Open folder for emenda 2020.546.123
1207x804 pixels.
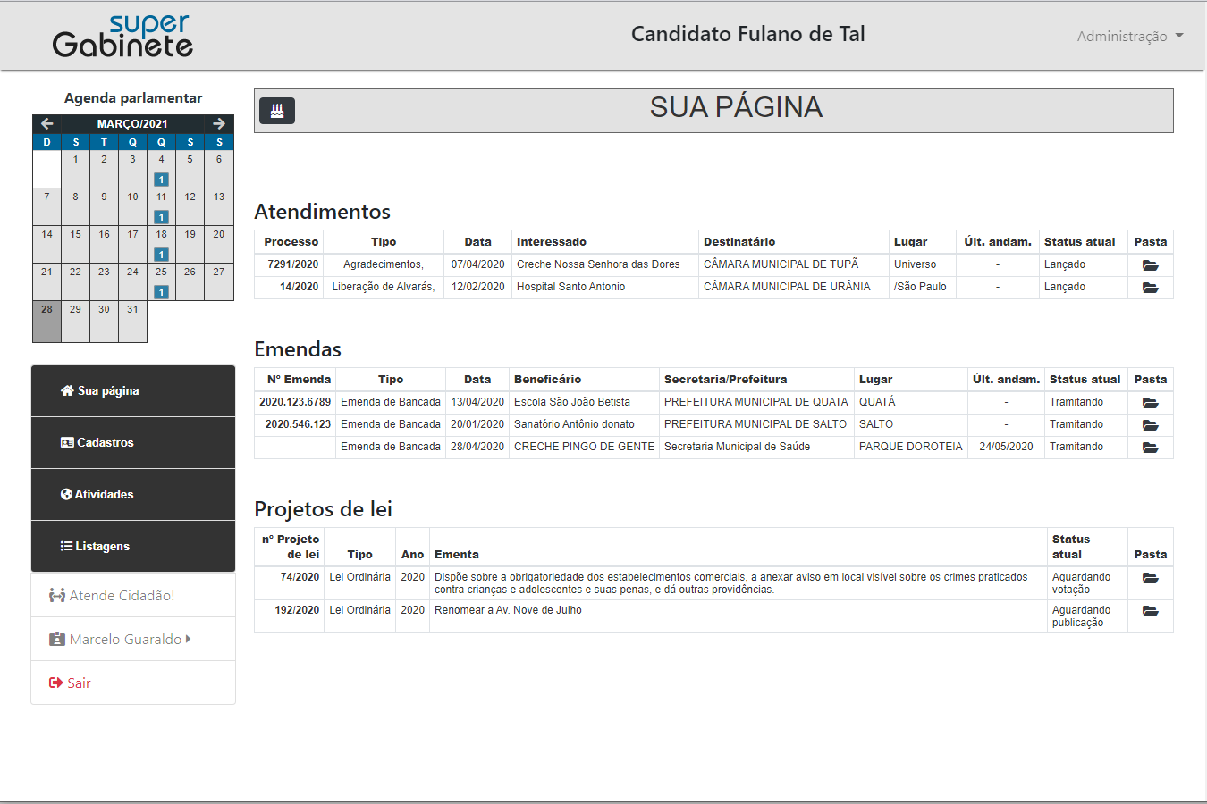click(x=1150, y=425)
